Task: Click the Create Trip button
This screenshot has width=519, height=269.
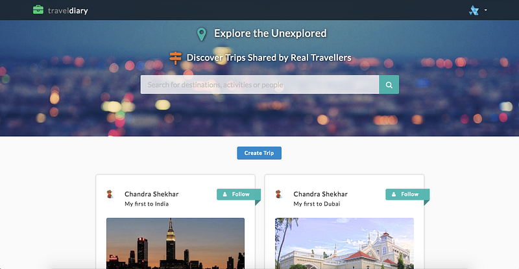Action: click(x=259, y=153)
